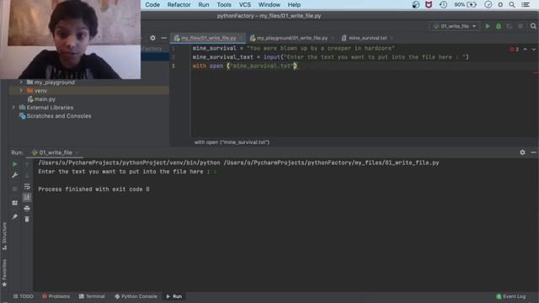Open the TODO tool window
Screen dimensions: 539x303
point(23,296)
